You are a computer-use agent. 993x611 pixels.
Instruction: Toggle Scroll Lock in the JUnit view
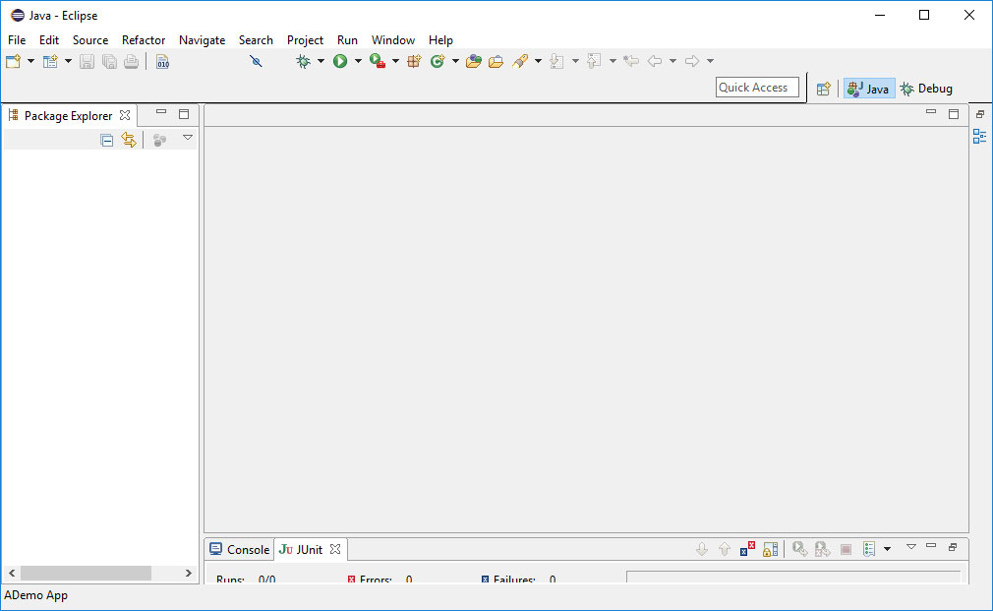(x=769, y=548)
